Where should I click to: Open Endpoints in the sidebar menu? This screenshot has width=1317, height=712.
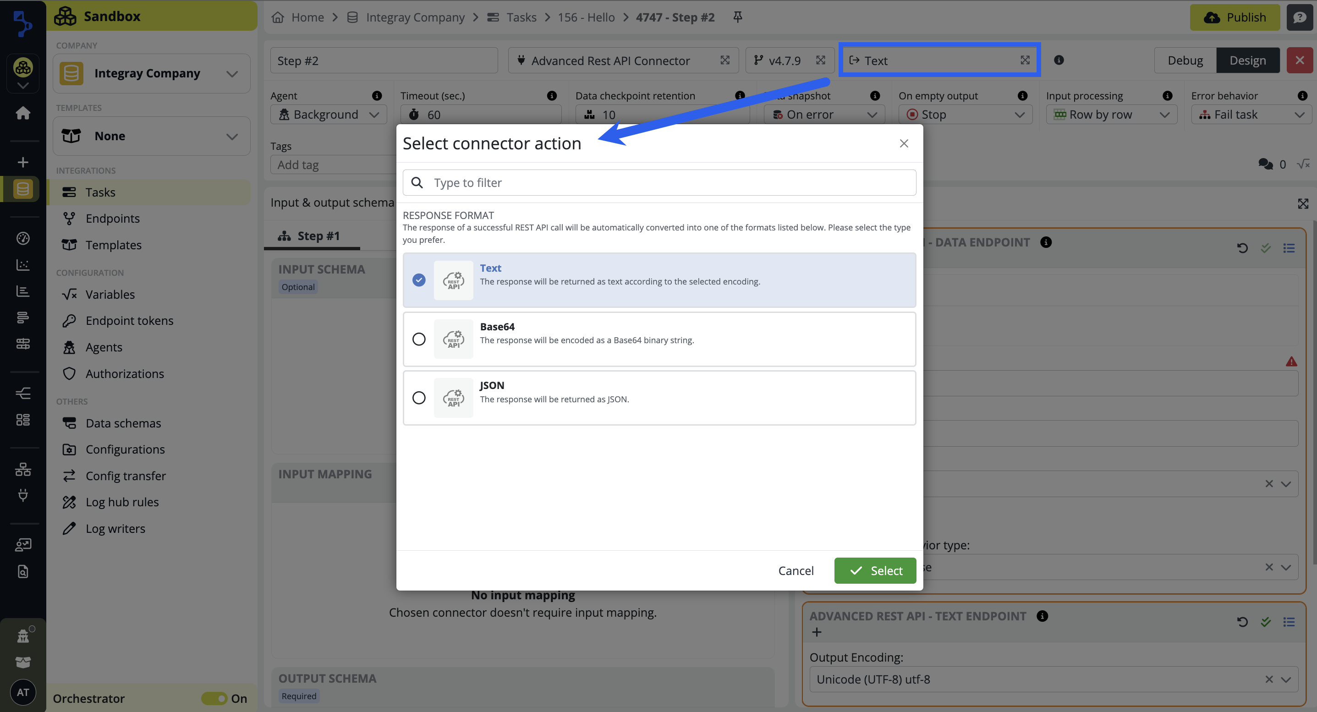112,218
